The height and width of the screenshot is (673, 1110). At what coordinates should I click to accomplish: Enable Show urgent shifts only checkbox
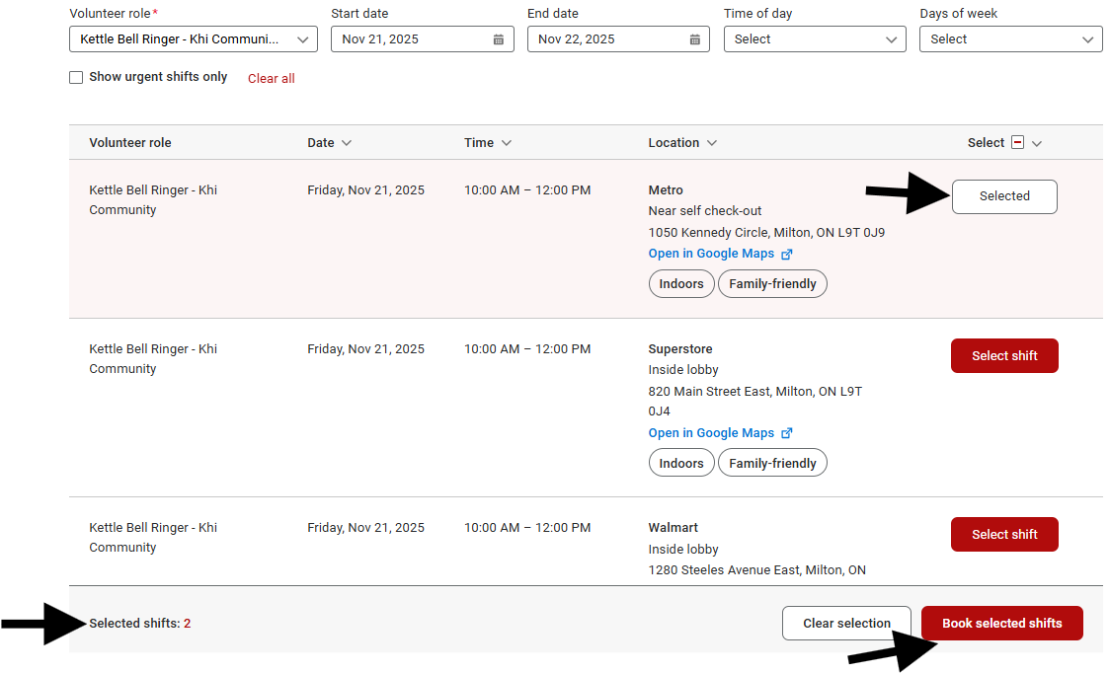pyautogui.click(x=76, y=77)
